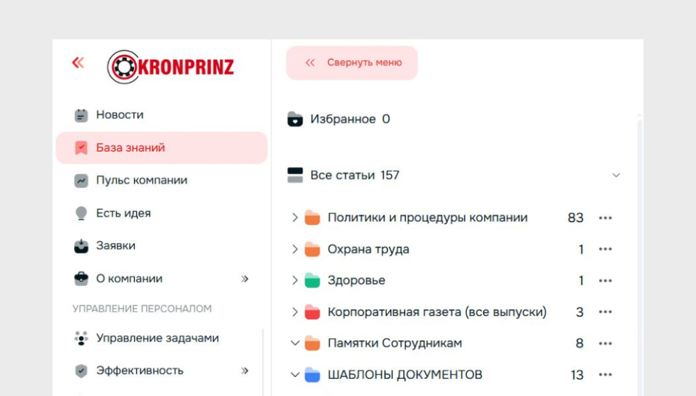Open three-dot menu for Памятки Сотрудникам
Screen dimensions: 696x396
[606, 344]
